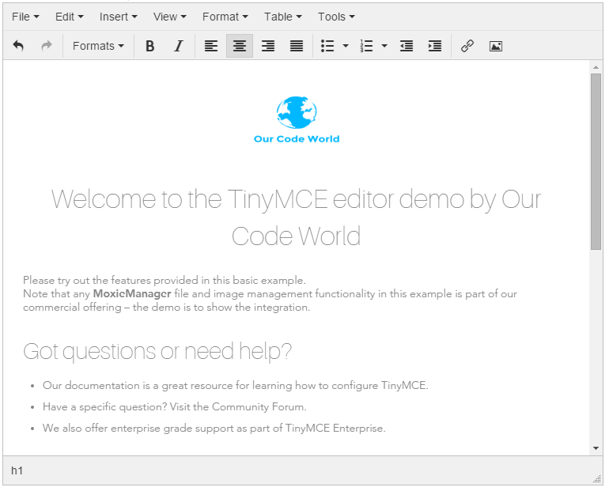The height and width of the screenshot is (491, 609).
Task: Apply numbered list formatting
Action: click(366, 46)
